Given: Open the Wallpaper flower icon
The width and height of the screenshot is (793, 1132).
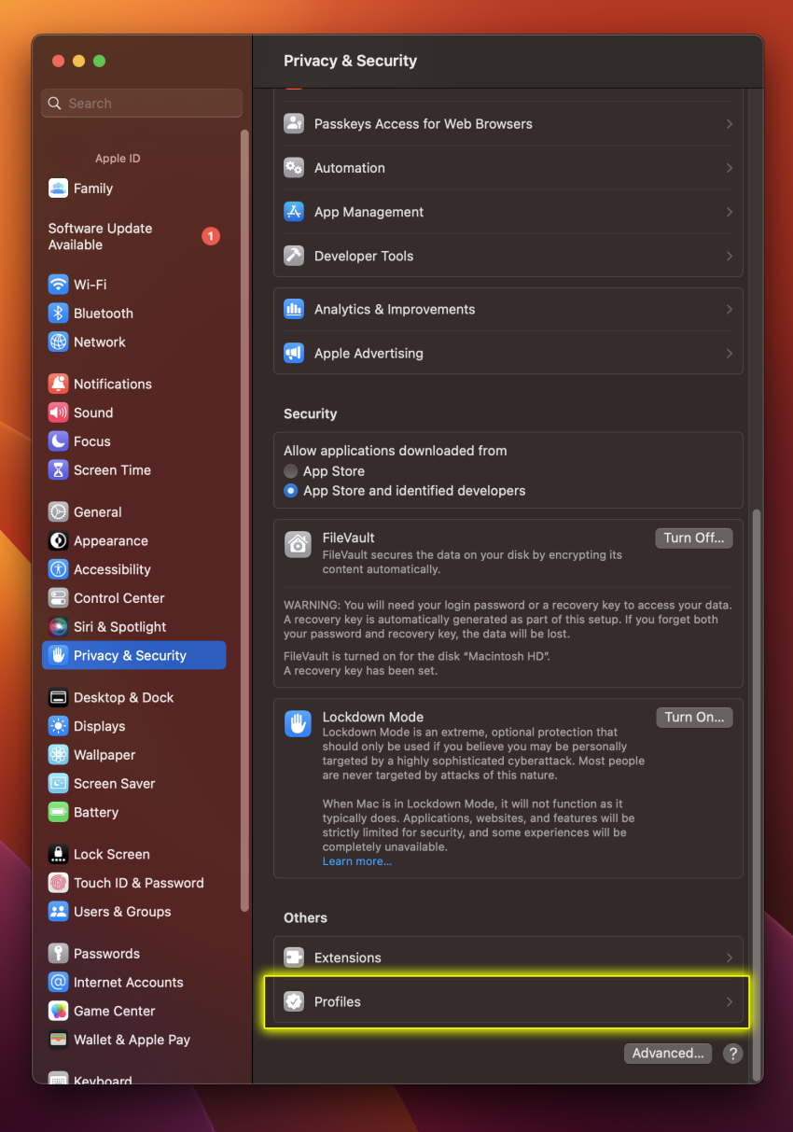Looking at the screenshot, I should 58,755.
